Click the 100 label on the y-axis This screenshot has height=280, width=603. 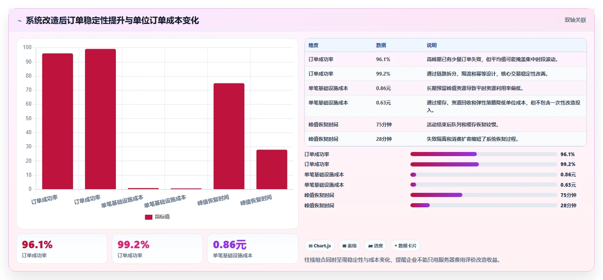click(x=27, y=47)
